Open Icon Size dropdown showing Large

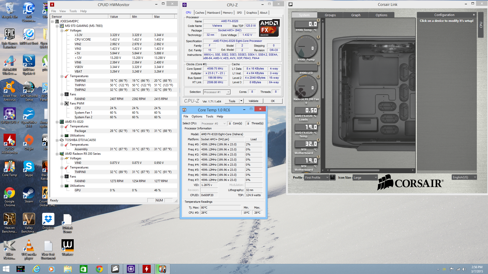click(x=365, y=177)
